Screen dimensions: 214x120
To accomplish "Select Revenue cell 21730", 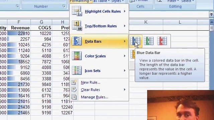I will (x=19, y=84).
